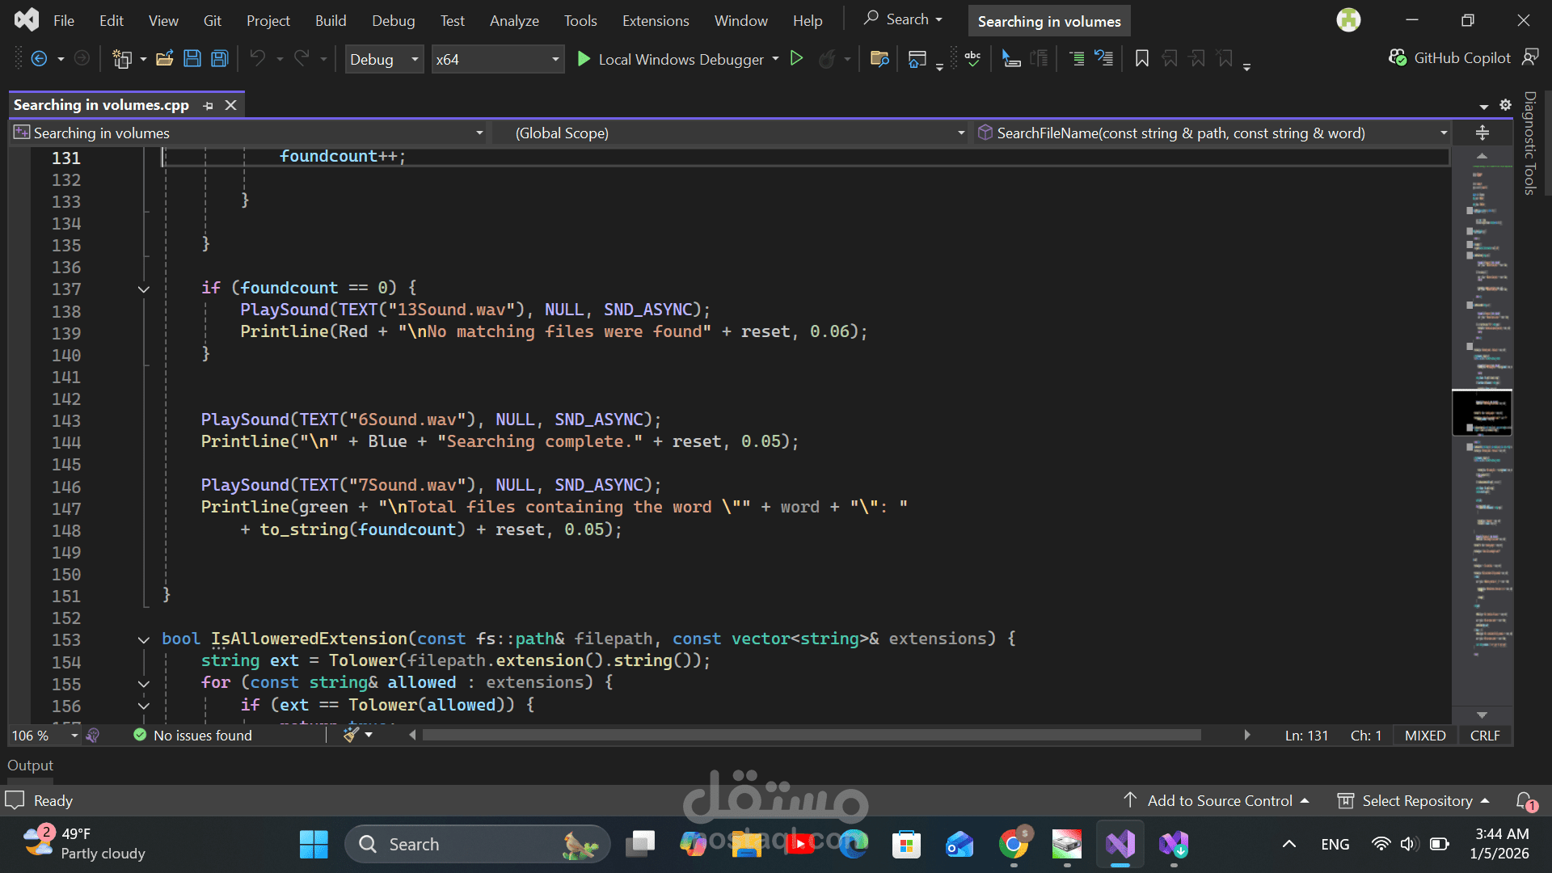This screenshot has width=1552, height=873.
Task: Click the Find in Files folder icon
Action: 879,58
